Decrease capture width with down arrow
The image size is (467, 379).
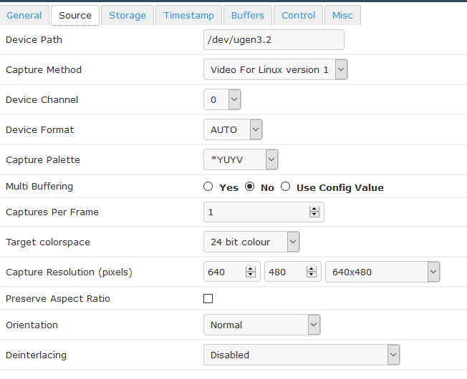tap(251, 275)
